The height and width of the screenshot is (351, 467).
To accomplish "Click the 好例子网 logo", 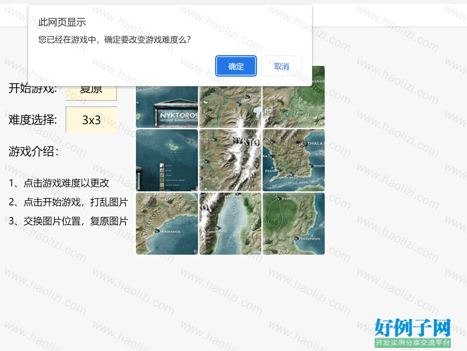I will click(x=413, y=332).
